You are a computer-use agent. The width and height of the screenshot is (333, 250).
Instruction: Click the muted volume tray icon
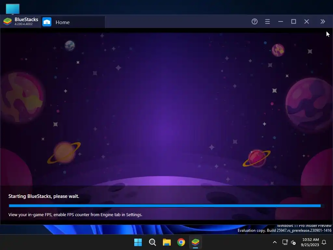pos(293,242)
